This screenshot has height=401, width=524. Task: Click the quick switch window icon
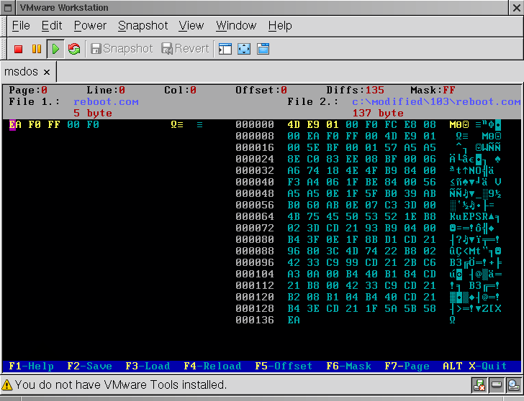pos(263,49)
